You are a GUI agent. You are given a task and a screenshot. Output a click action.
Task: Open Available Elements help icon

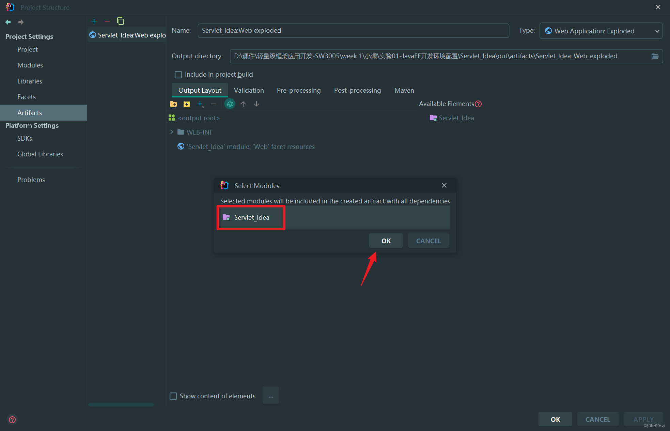(478, 104)
